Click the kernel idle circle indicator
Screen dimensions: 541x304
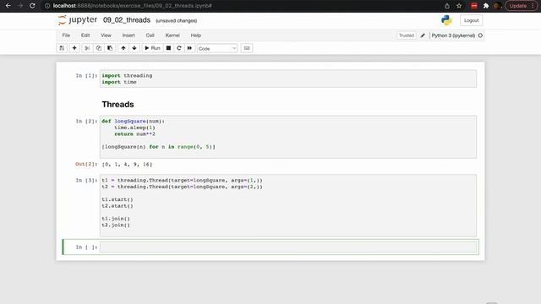480,35
